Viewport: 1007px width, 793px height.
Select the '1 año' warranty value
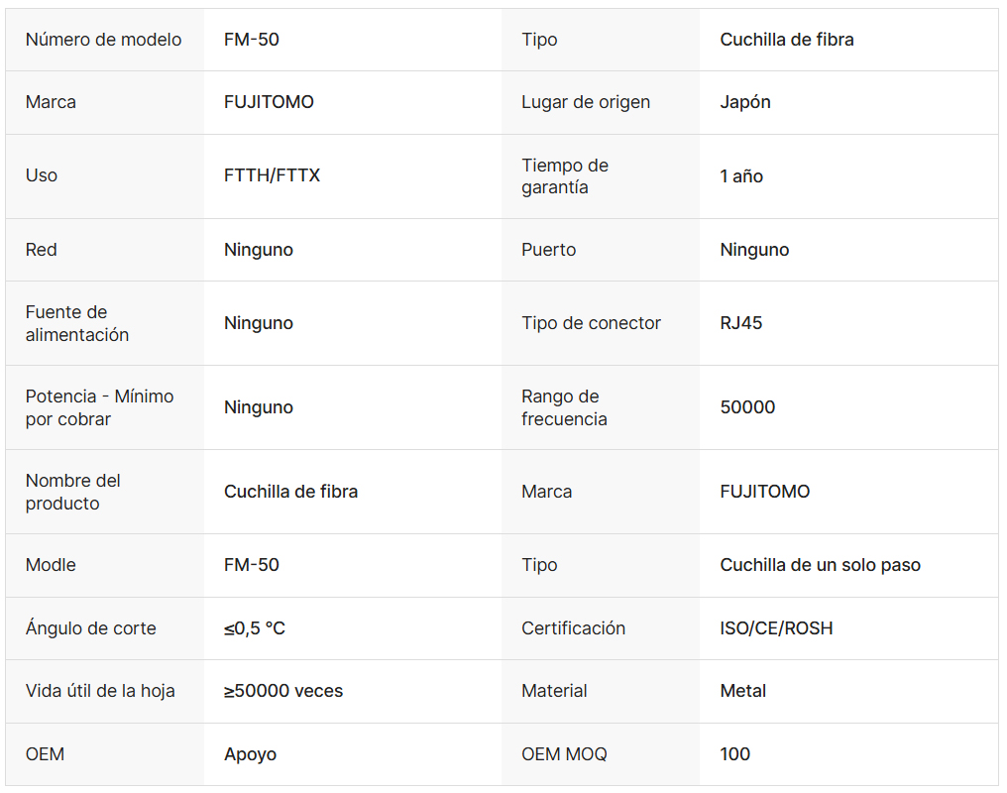coord(741,176)
